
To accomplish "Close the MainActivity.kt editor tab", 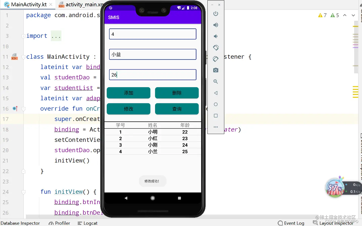I will tap(51, 5).
